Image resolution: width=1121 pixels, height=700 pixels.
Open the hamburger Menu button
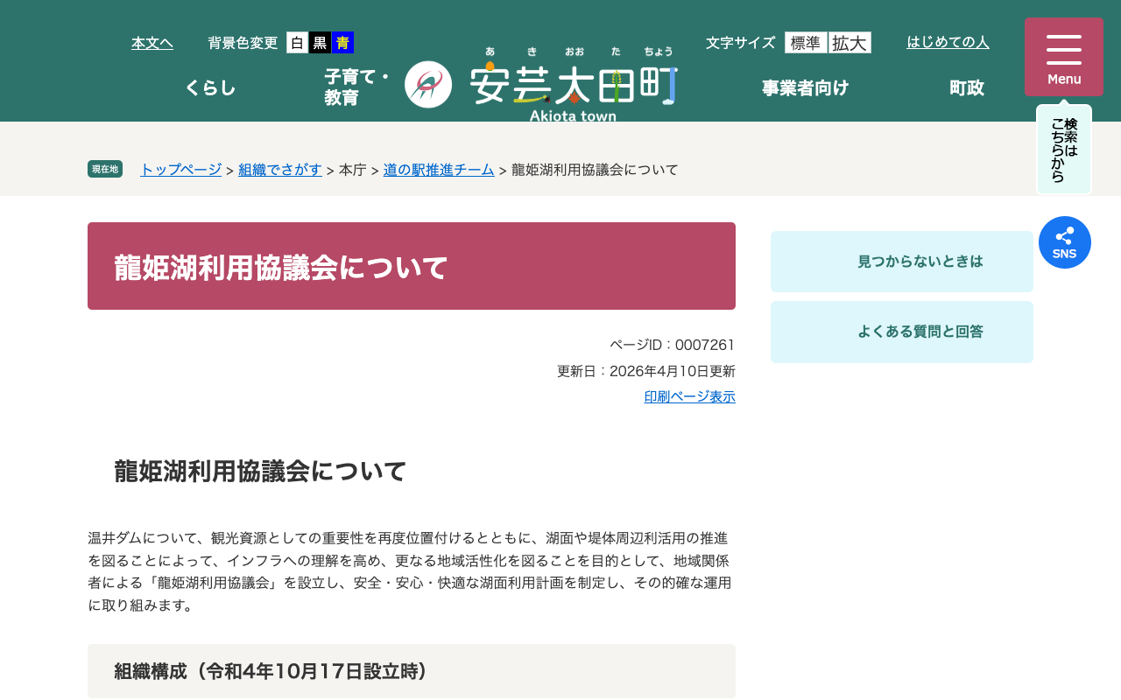[x=1063, y=57]
